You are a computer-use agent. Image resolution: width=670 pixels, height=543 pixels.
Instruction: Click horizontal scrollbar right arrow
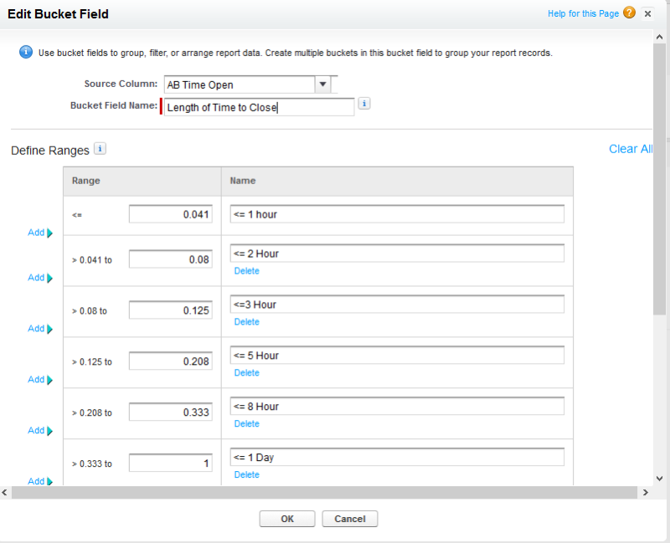tap(645, 493)
